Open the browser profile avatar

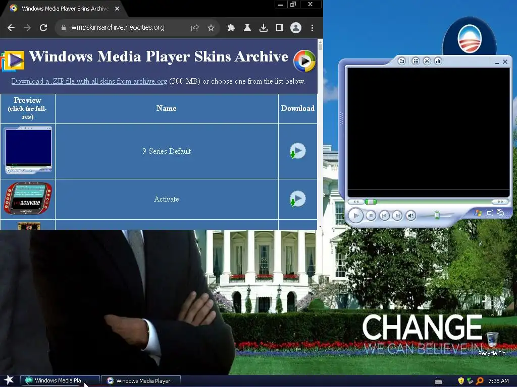tap(296, 28)
